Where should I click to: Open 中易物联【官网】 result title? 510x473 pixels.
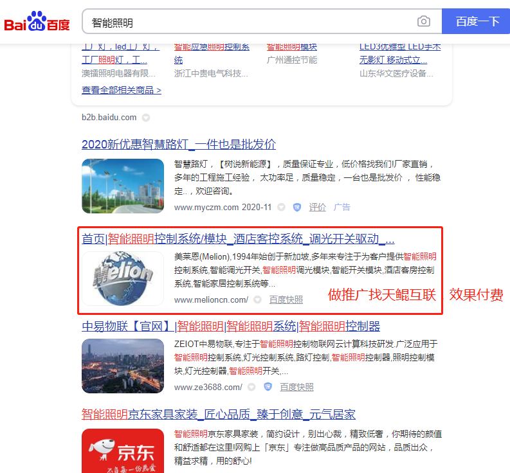[x=231, y=326]
